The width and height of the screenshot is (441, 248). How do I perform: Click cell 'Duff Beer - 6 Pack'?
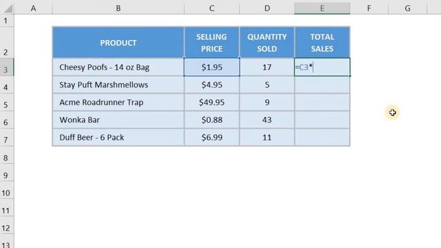click(118, 137)
